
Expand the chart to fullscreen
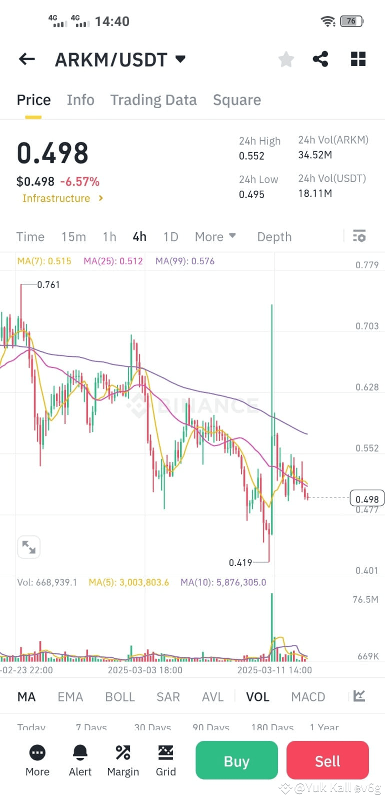[28, 547]
